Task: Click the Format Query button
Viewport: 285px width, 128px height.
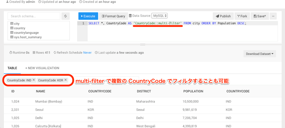Action: pos(113,16)
